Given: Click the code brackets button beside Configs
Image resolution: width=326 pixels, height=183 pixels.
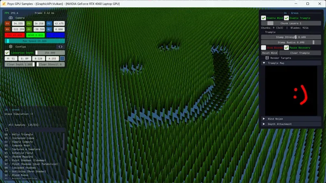Looking at the screenshot, I should (60, 47).
